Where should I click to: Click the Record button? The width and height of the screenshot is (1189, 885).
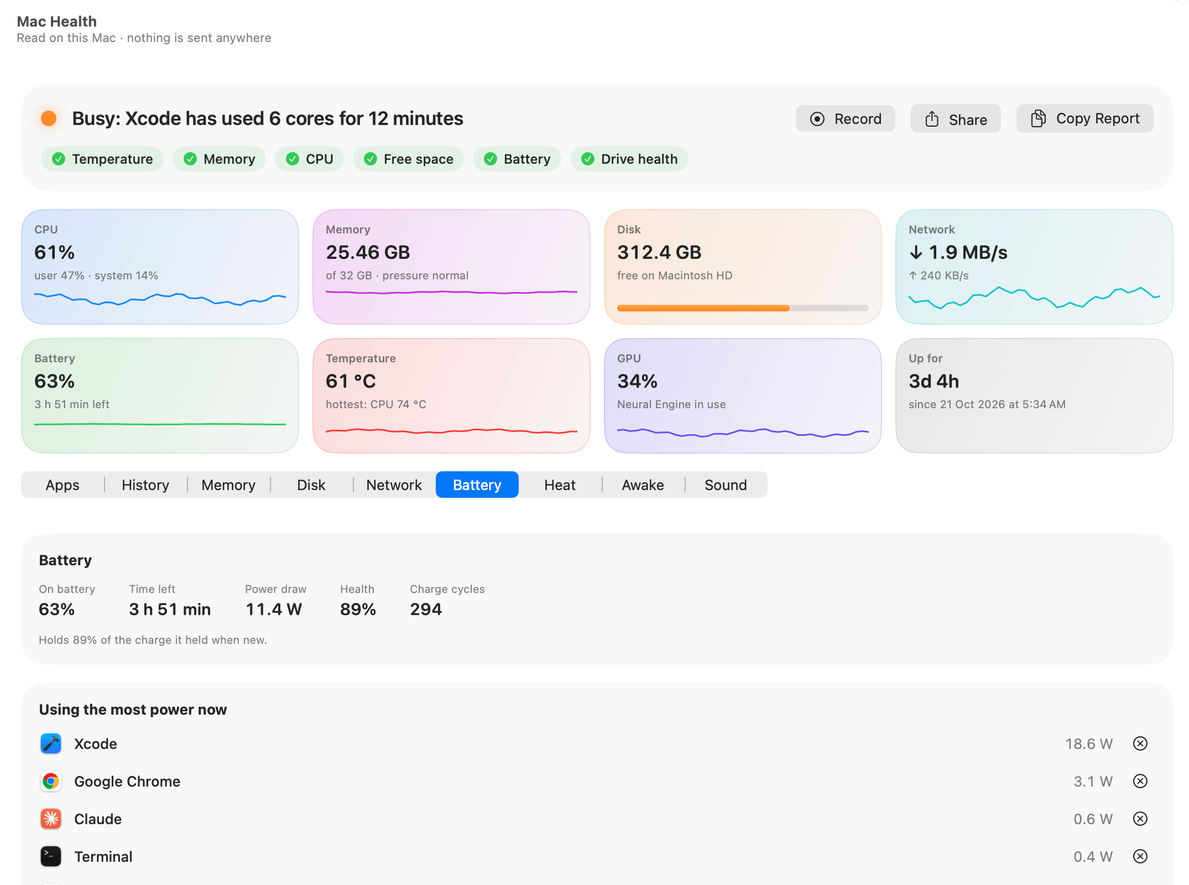845,119
